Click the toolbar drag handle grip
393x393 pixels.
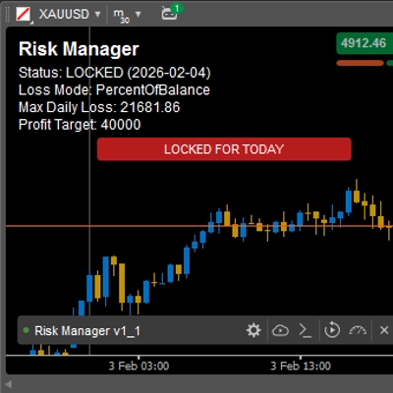point(9,15)
